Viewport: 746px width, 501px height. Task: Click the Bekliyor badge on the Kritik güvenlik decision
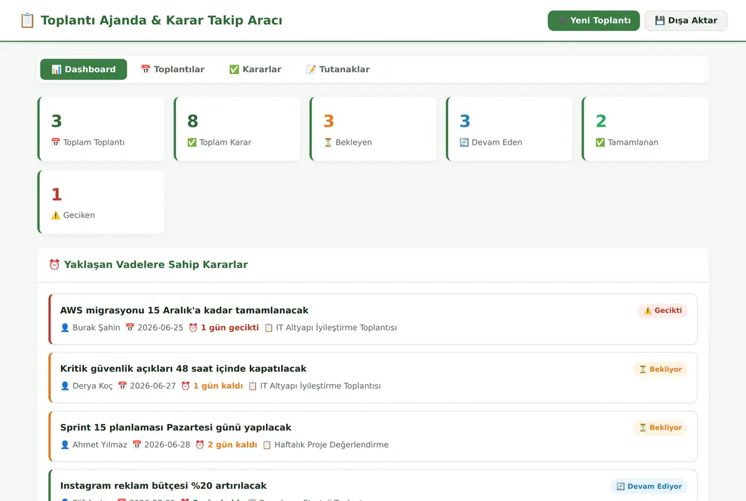click(660, 369)
